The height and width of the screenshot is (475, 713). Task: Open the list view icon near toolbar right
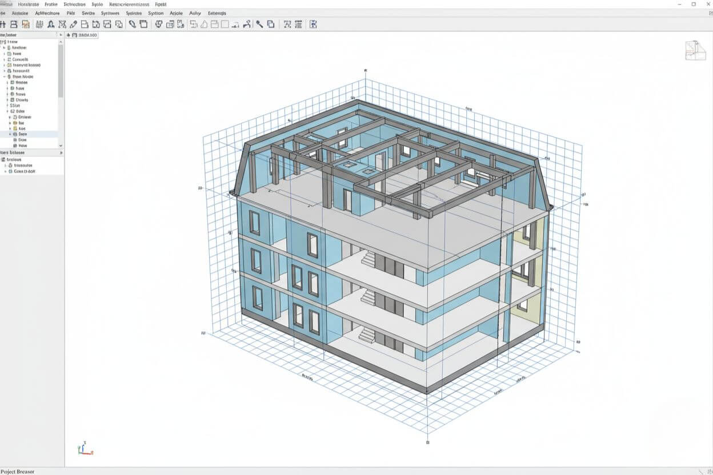pos(298,24)
